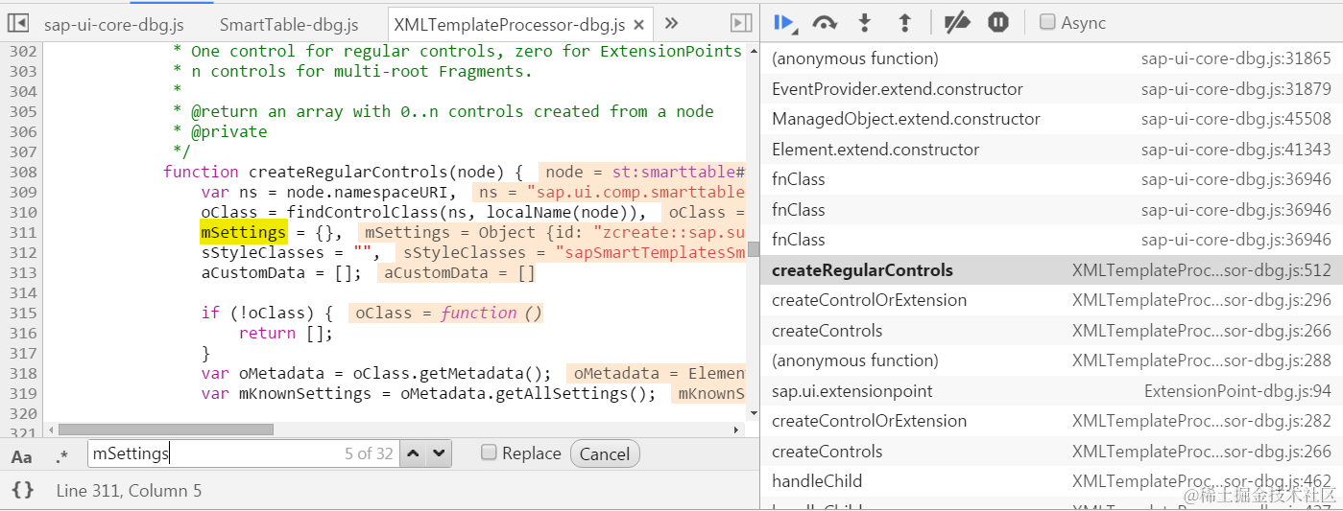Select handleChild stack frame
This screenshot has height=511, width=1343.
tap(1051, 480)
